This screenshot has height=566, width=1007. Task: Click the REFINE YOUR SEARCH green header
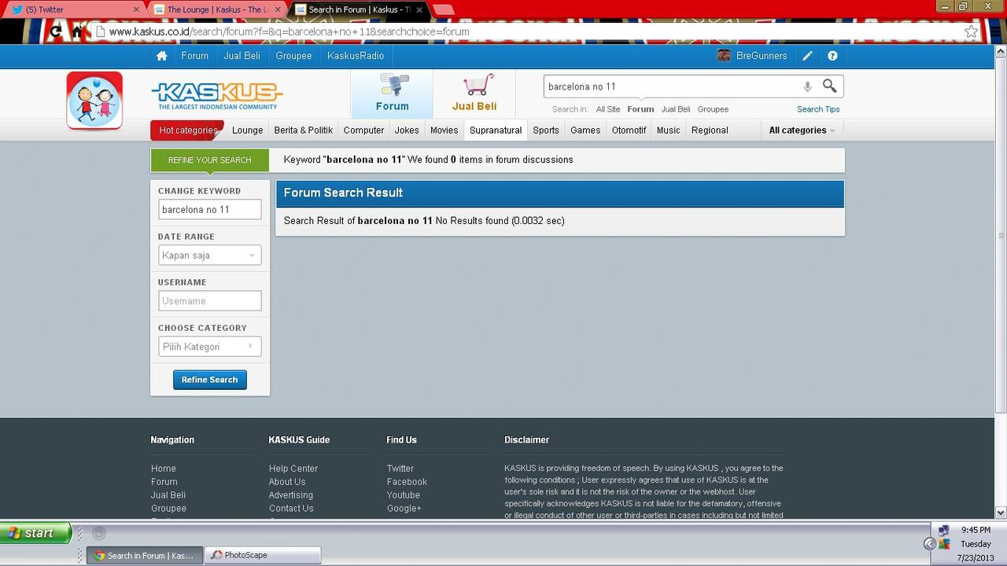click(x=209, y=160)
